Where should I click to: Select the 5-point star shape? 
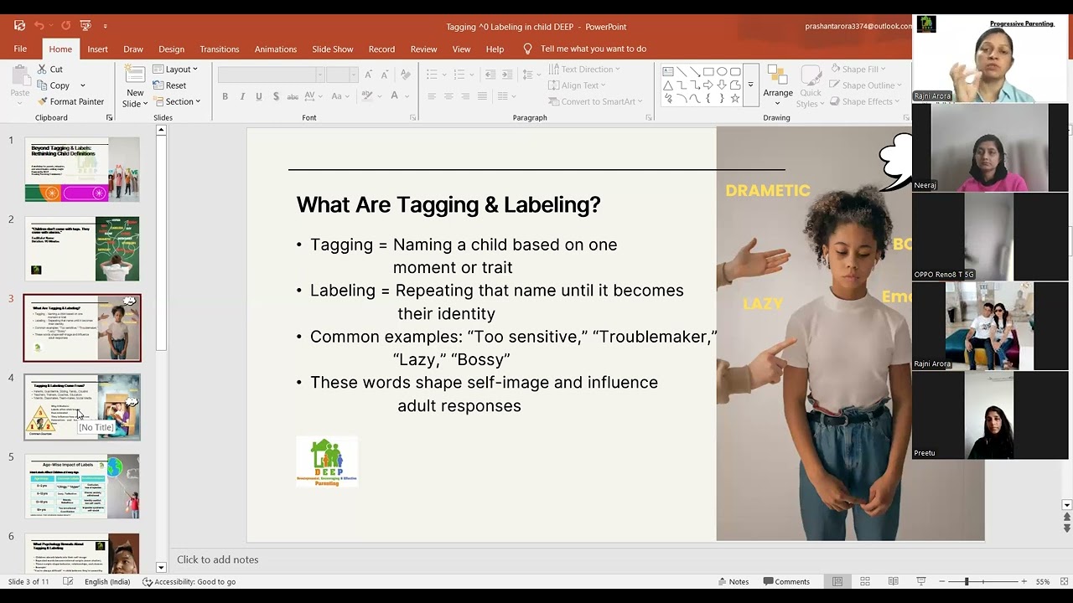735,99
